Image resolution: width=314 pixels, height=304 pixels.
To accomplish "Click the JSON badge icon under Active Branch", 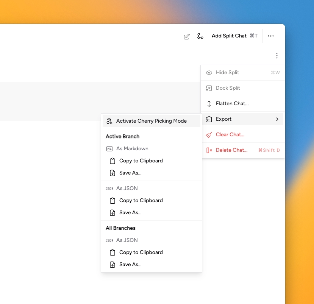I will tap(109, 188).
